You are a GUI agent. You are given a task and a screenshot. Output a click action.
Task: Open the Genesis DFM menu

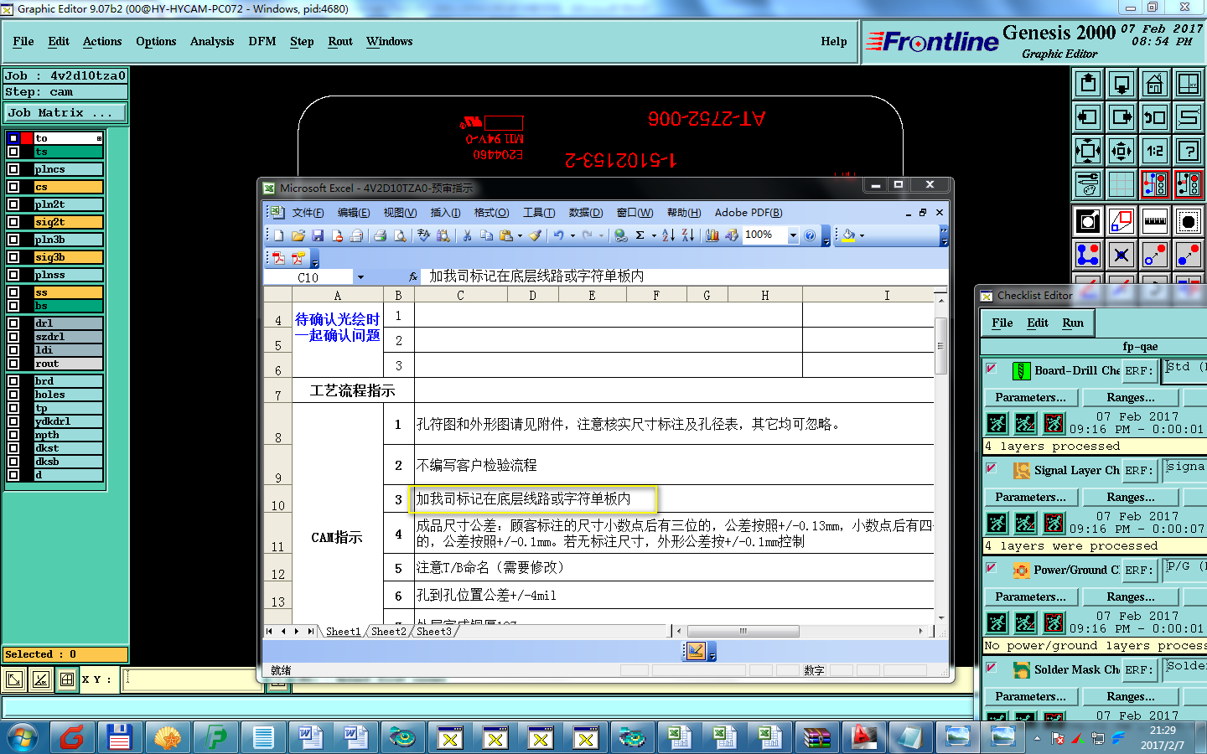click(262, 41)
